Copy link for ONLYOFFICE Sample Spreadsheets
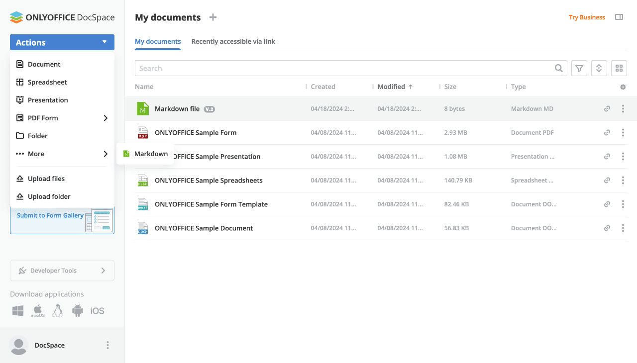Image resolution: width=637 pixels, height=363 pixels. click(607, 181)
